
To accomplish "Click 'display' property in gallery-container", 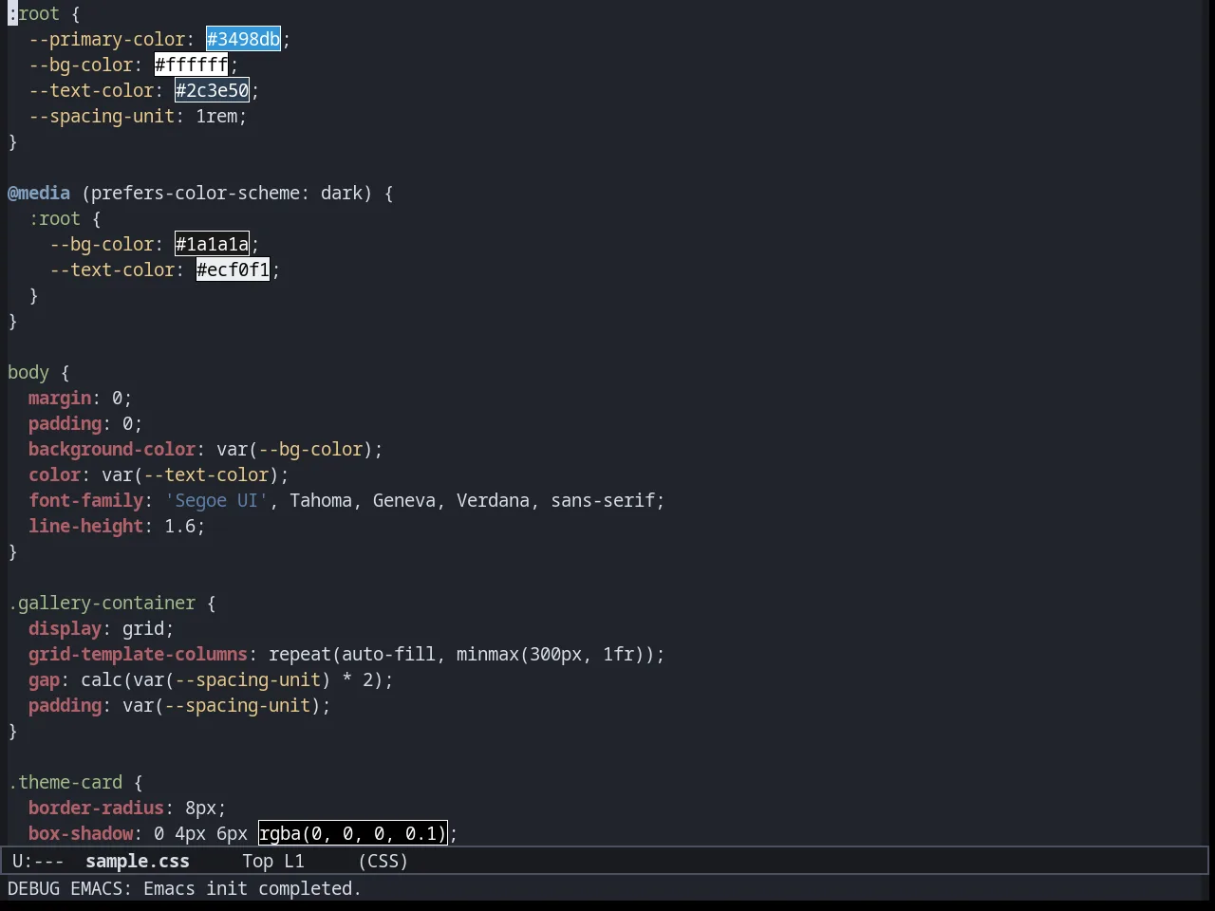I will tap(65, 628).
